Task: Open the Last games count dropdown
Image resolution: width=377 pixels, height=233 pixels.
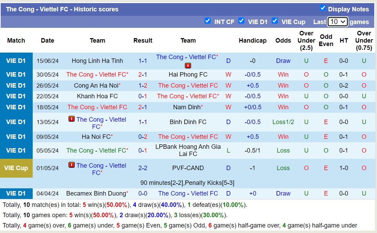Action: (x=337, y=21)
